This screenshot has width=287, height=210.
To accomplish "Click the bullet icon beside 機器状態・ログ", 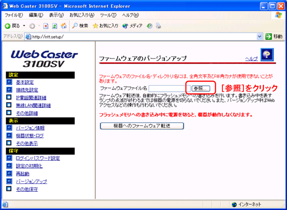I will point(9,135).
